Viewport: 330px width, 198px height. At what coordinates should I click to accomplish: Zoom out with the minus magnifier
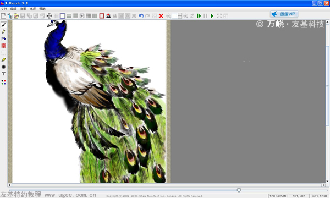click(x=169, y=16)
